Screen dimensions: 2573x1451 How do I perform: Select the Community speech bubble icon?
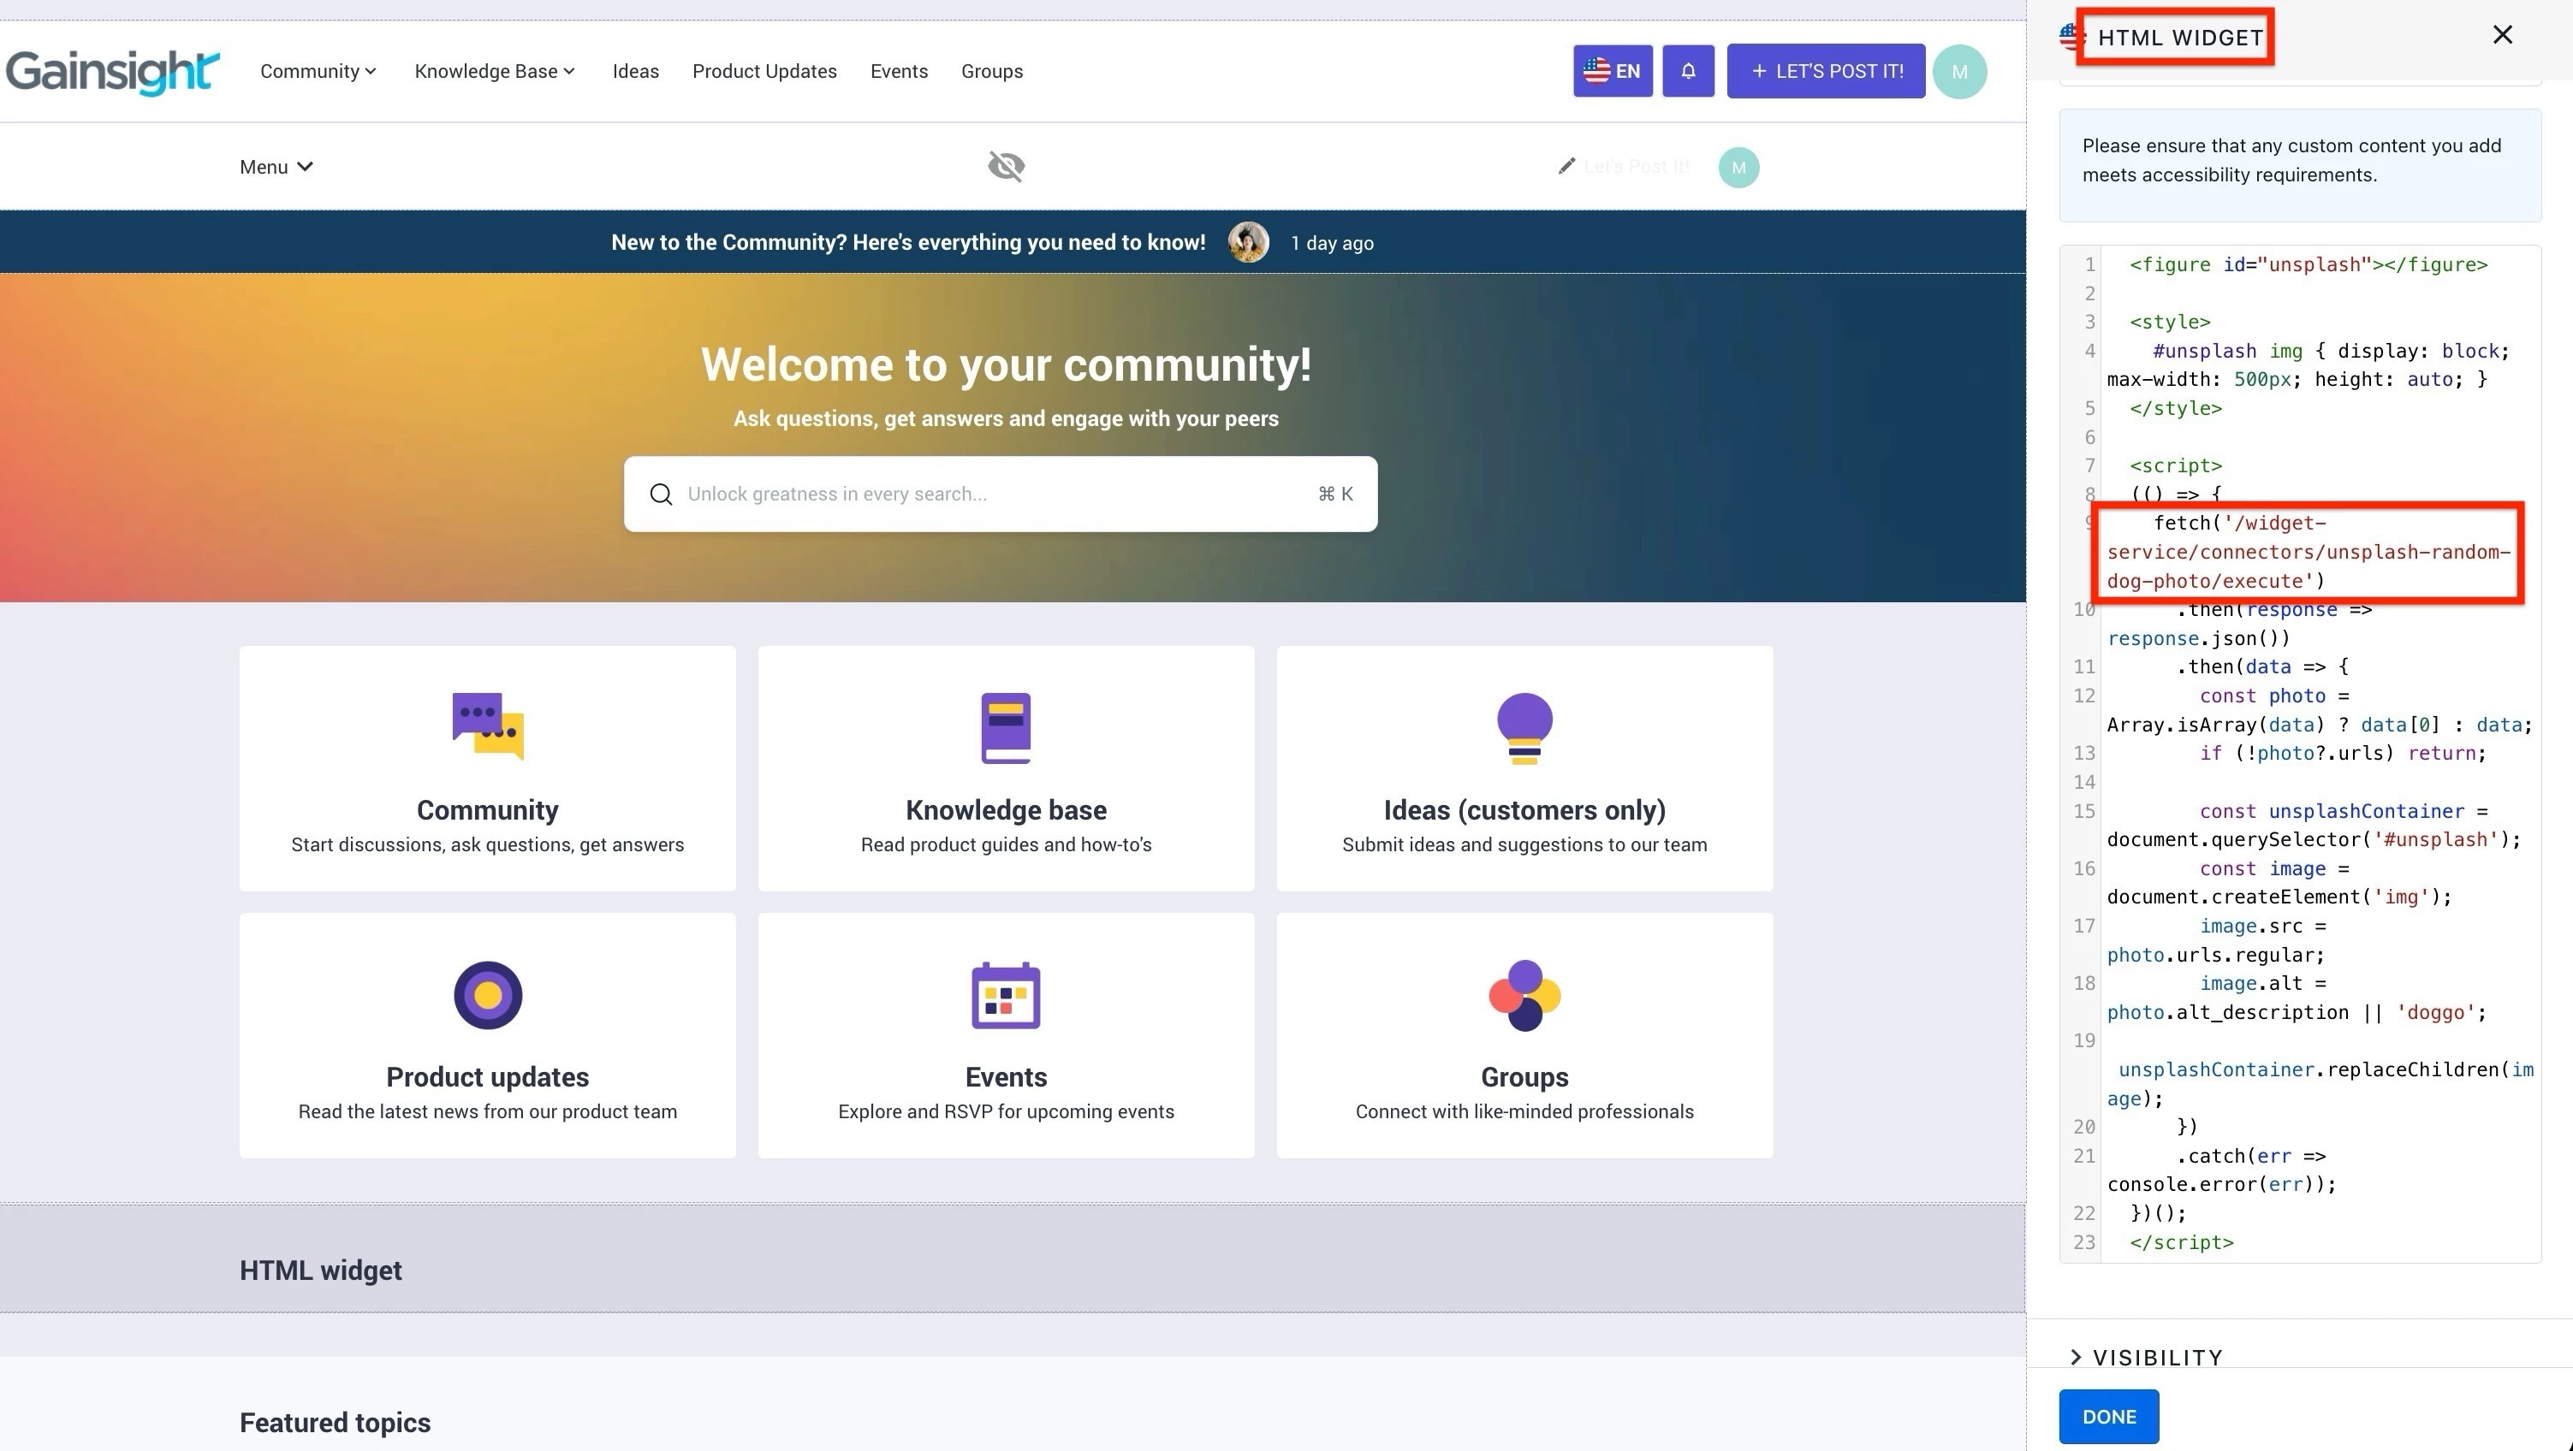pos(487,726)
